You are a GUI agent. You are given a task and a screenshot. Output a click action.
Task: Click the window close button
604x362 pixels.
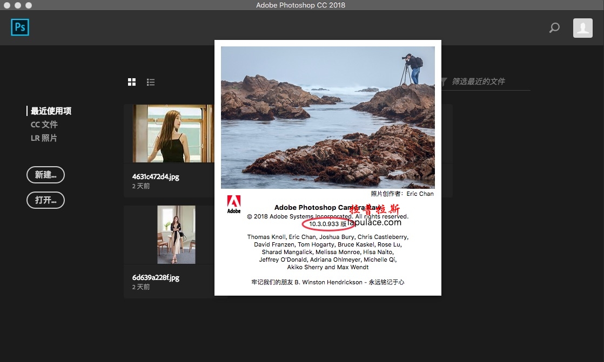pyautogui.click(x=7, y=5)
